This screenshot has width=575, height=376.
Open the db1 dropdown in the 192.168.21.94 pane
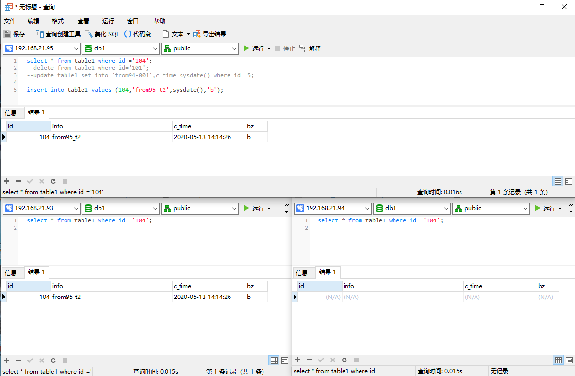(412, 208)
